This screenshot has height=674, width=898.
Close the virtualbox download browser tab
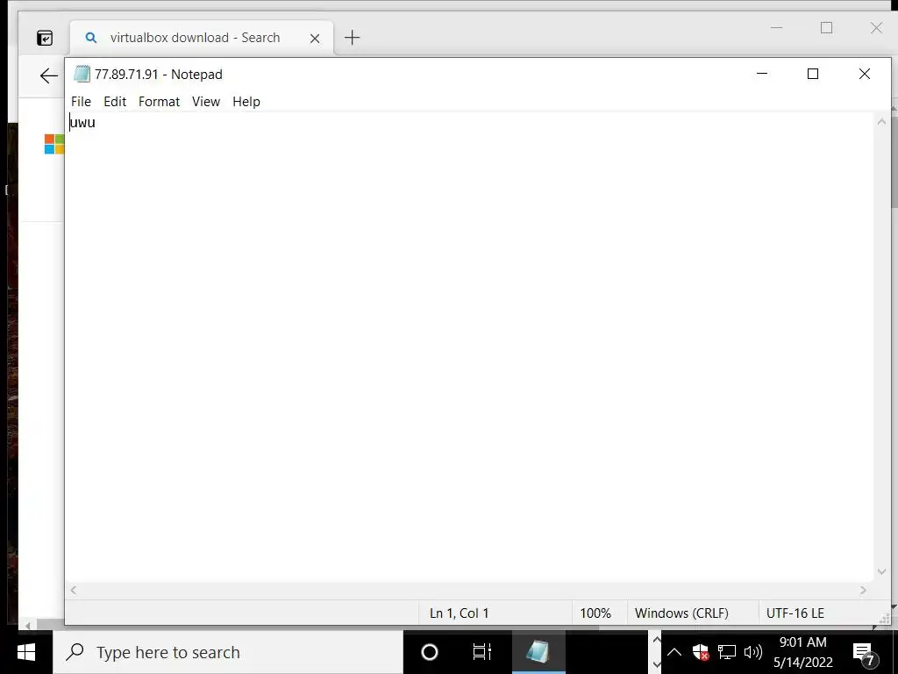pos(315,39)
